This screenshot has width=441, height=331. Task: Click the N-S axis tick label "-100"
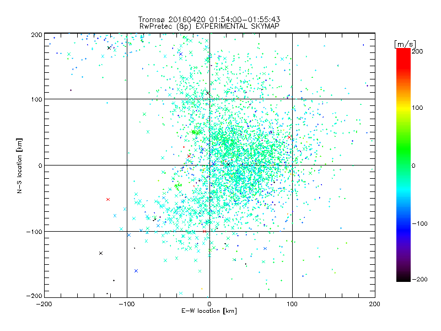pyautogui.click(x=34, y=232)
